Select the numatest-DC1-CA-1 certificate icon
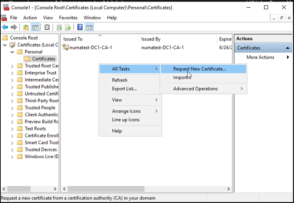294x203 pixels. (x=66, y=48)
